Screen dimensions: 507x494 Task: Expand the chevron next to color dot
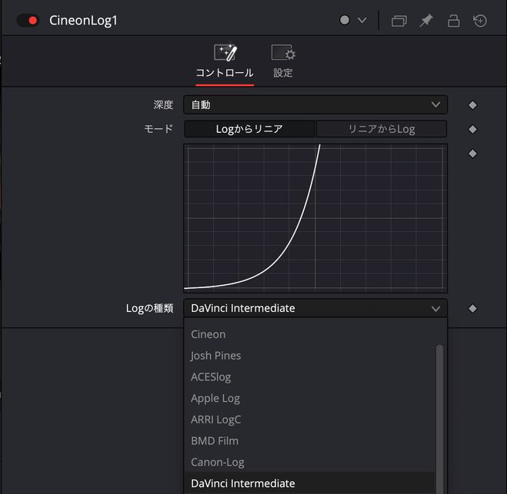[x=362, y=20]
